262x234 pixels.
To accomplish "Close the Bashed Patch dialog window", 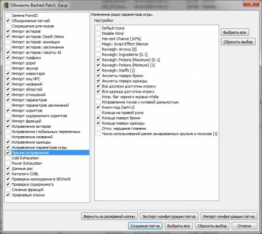I will pos(251,4).
